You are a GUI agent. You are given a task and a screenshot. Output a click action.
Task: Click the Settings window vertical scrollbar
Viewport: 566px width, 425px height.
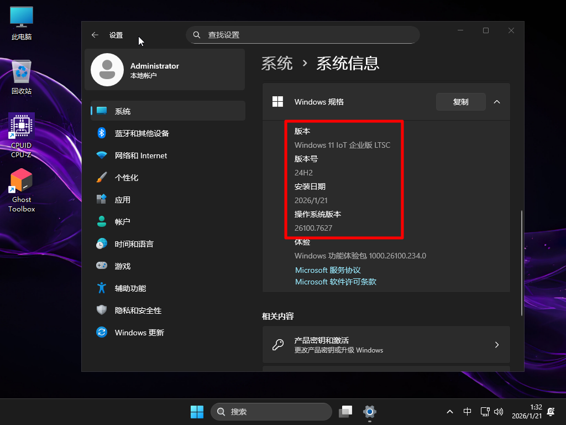click(521, 263)
